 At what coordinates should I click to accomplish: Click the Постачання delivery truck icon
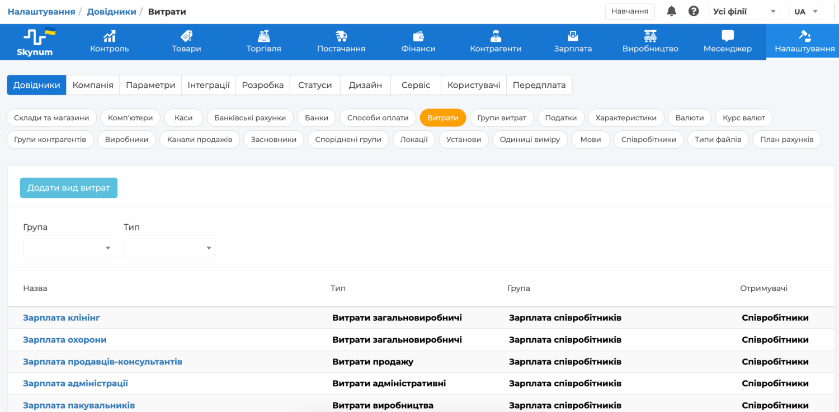341,36
